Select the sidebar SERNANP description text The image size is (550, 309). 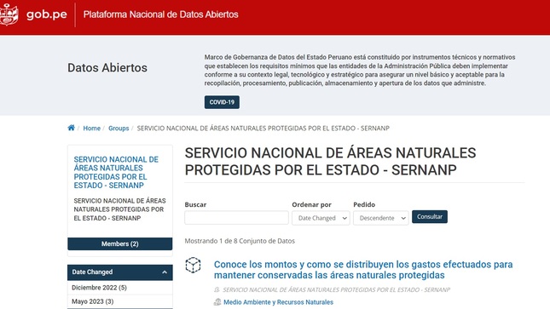(119, 209)
